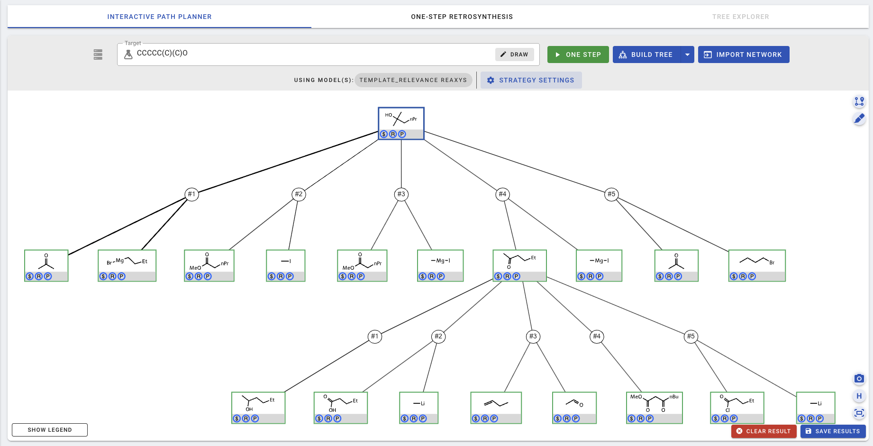The height and width of the screenshot is (446, 873).
Task: Select reaction node #5 below the target molecule
Action: tap(611, 194)
